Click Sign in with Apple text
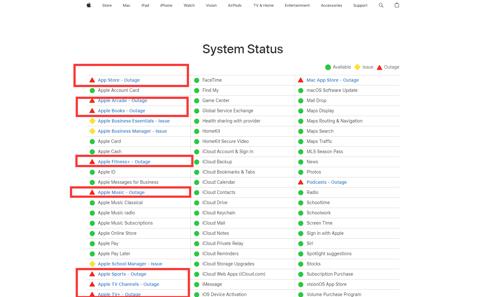The height and width of the screenshot is (297, 500). pyautogui.click(x=325, y=233)
